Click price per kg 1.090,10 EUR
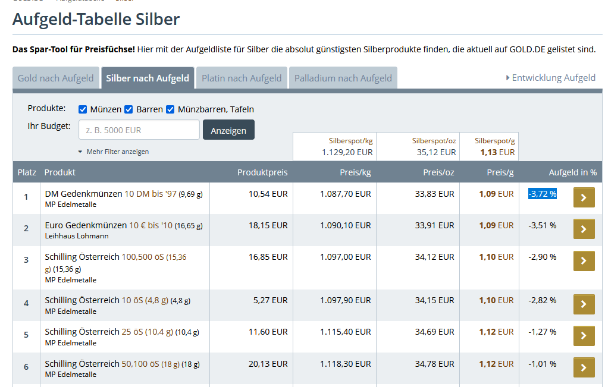Image resolution: width=605 pixels, height=387 pixels. coord(345,225)
